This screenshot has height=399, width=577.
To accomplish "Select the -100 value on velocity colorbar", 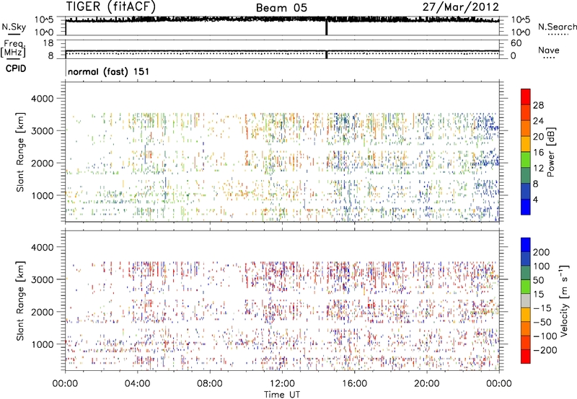I will click(545, 336).
